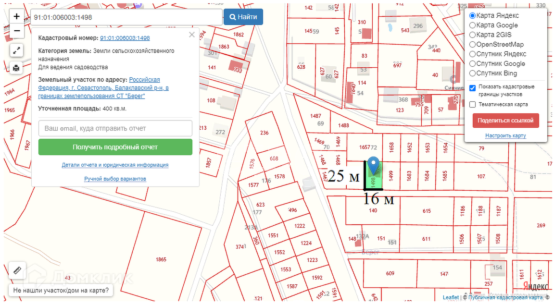Screen dimensions: 554x305
Task: Click Поделиться ссылкой button
Action: click(505, 121)
